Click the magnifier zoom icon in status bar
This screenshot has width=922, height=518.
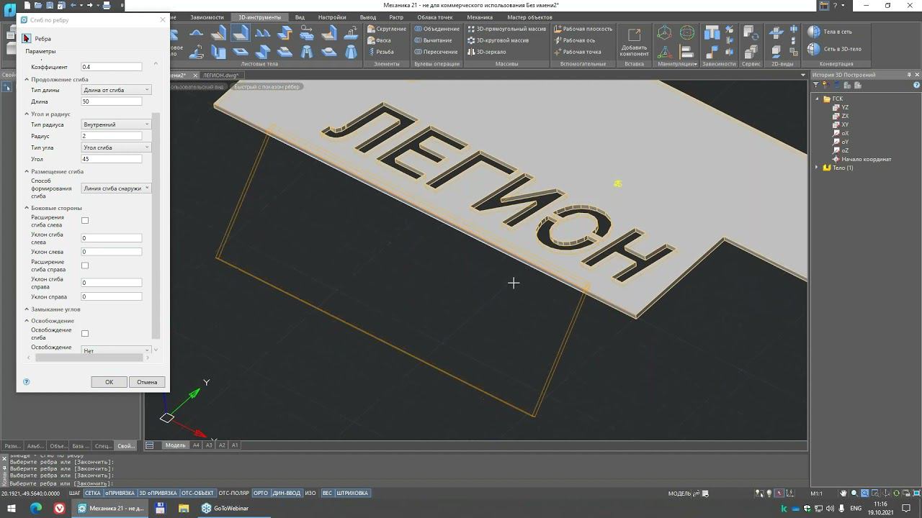854,494
